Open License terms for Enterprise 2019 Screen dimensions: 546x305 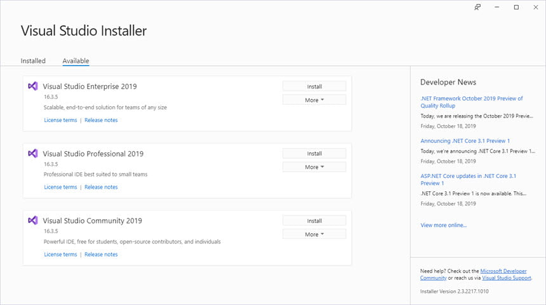click(x=60, y=120)
